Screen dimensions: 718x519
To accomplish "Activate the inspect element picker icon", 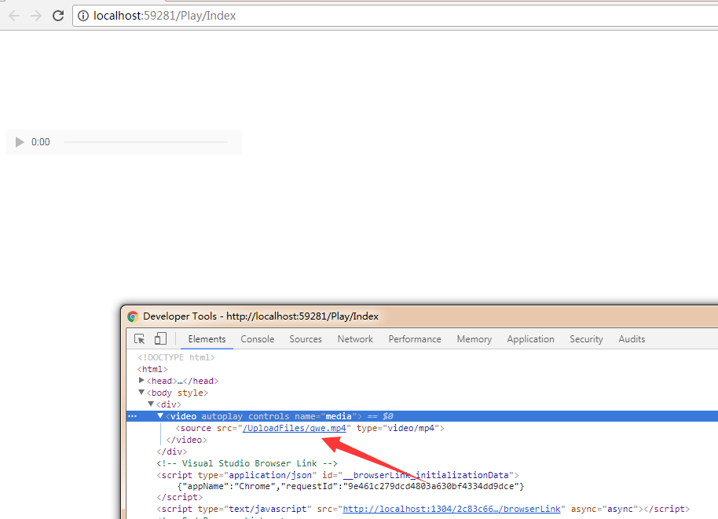I will coord(140,338).
